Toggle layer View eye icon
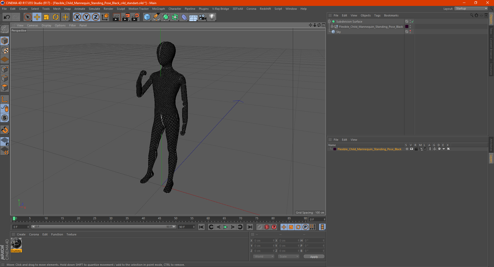The width and height of the screenshot is (494, 267). [x=411, y=149]
